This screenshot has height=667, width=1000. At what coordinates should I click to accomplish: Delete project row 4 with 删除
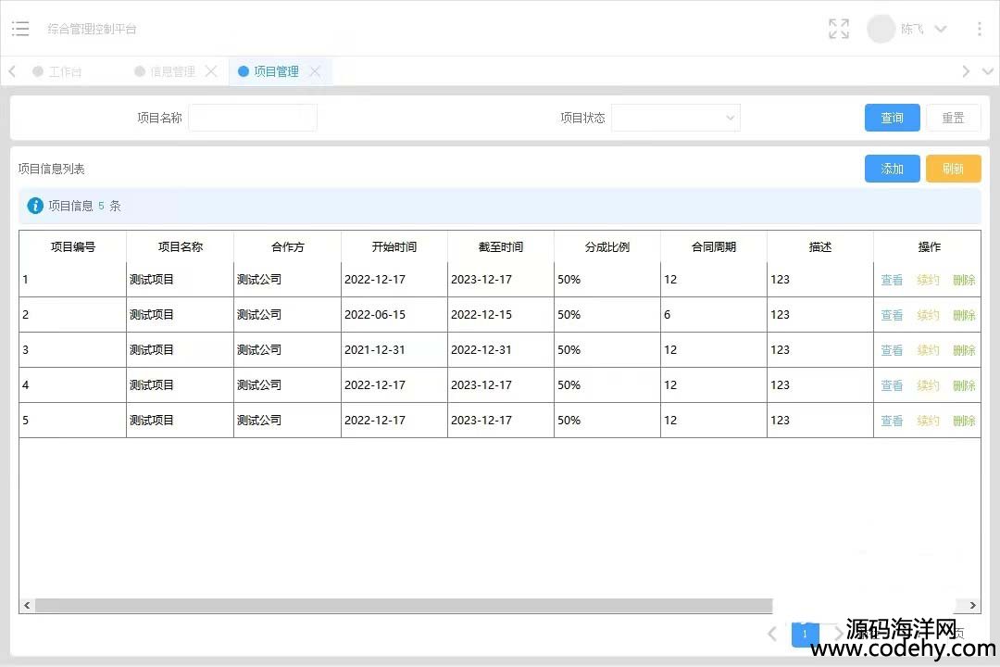coord(964,384)
